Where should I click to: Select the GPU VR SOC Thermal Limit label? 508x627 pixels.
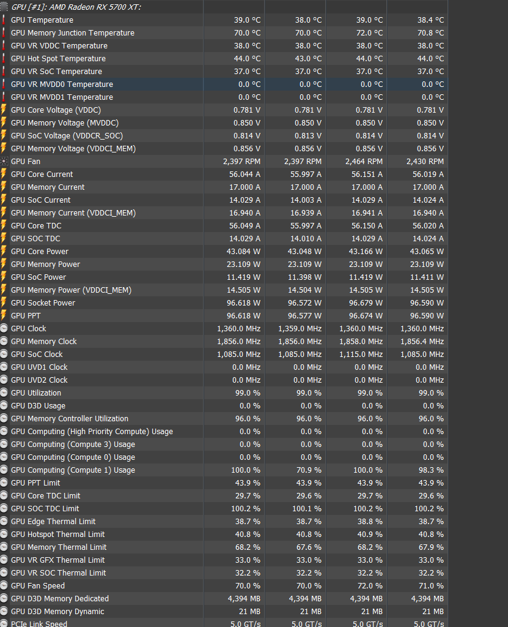[58, 573]
